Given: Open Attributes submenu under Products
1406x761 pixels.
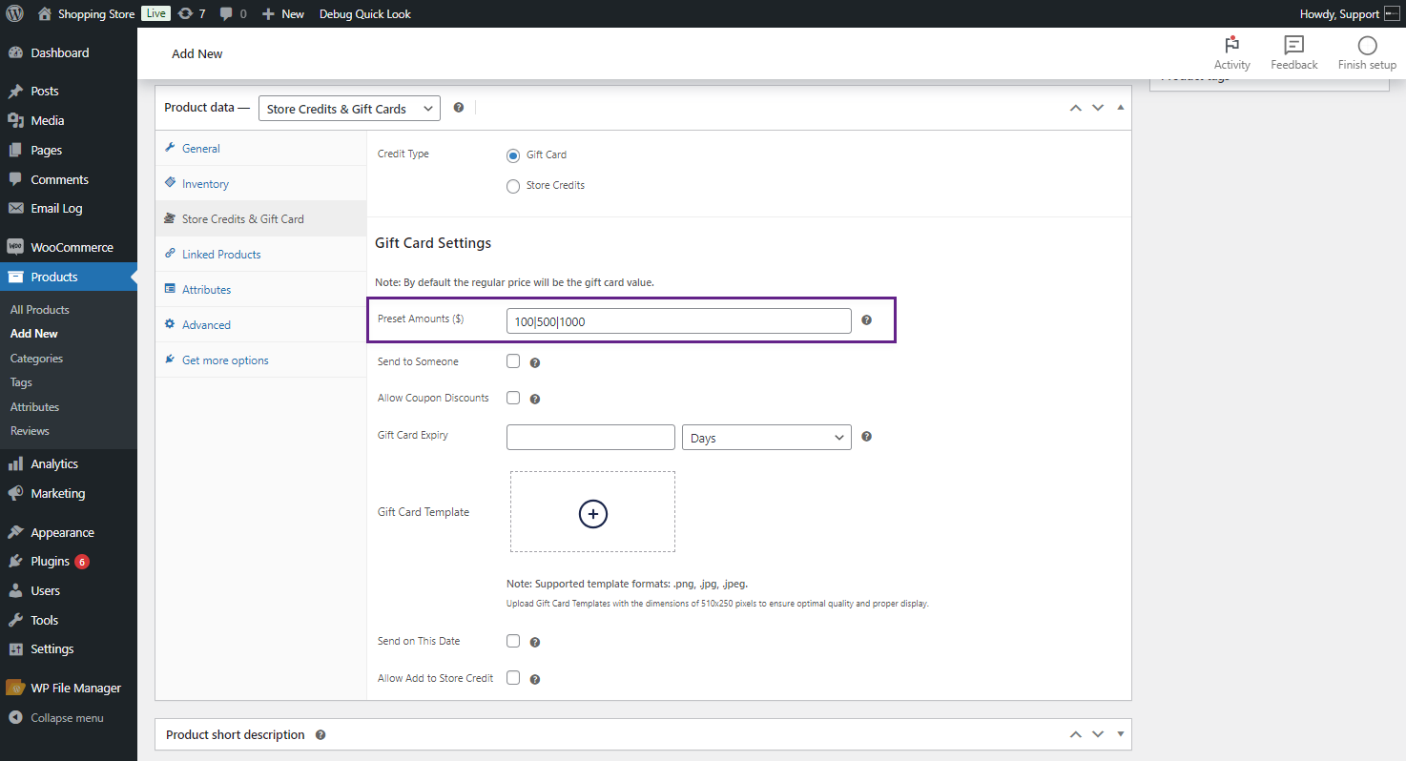Looking at the screenshot, I should 34,407.
